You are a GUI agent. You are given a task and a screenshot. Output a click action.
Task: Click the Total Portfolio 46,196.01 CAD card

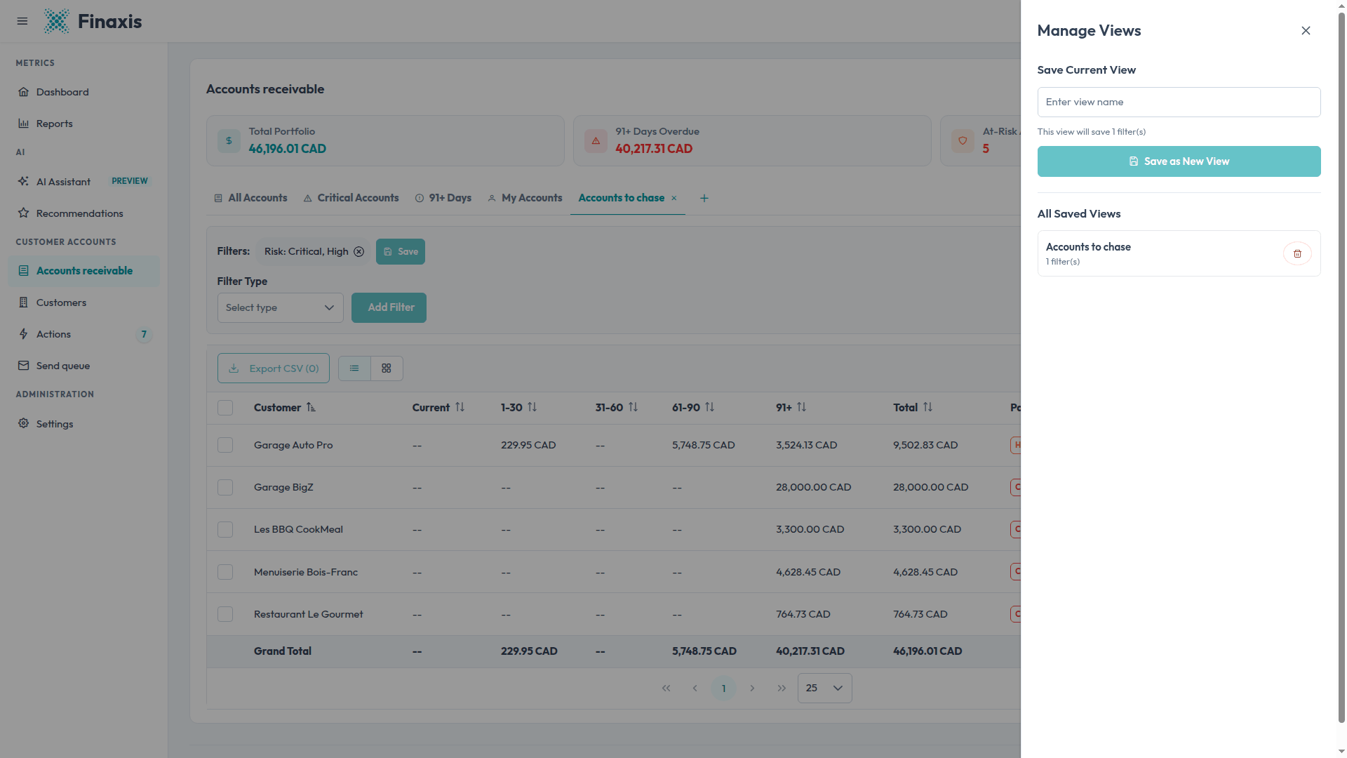(385, 141)
